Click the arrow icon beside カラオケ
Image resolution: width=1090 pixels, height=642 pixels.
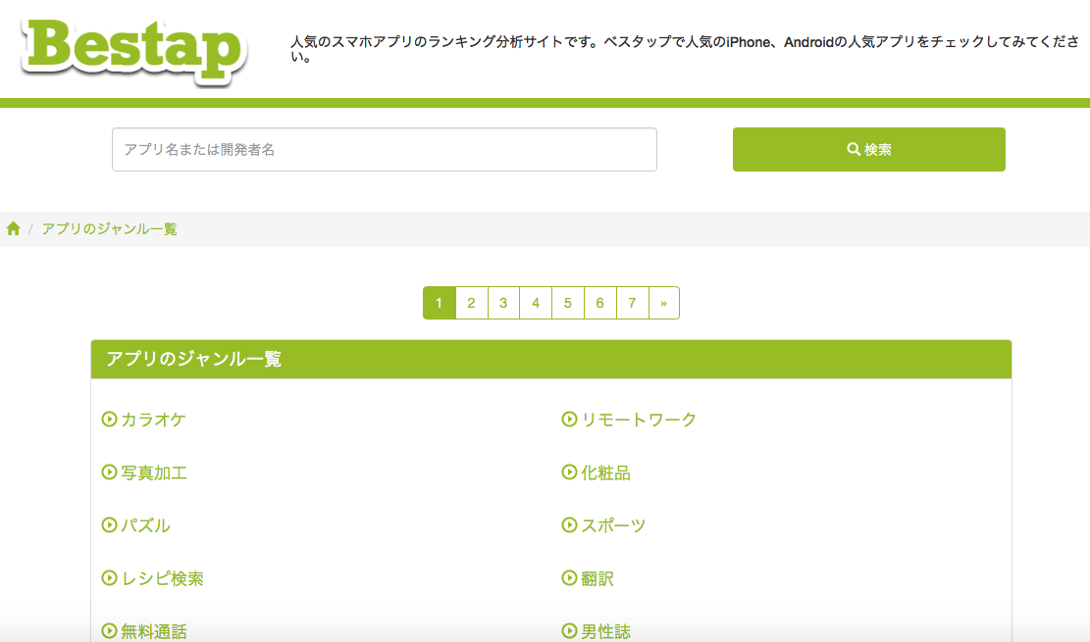[108, 420]
